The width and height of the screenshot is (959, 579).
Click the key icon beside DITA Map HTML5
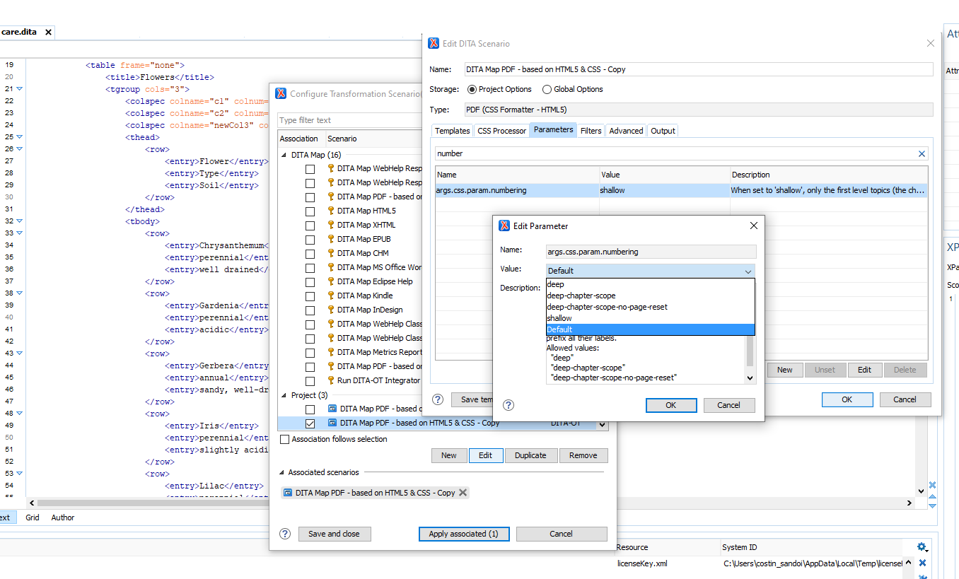pyautogui.click(x=330, y=211)
